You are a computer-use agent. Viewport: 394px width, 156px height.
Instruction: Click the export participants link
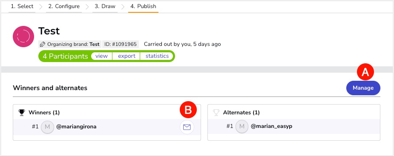pyautogui.click(x=127, y=56)
